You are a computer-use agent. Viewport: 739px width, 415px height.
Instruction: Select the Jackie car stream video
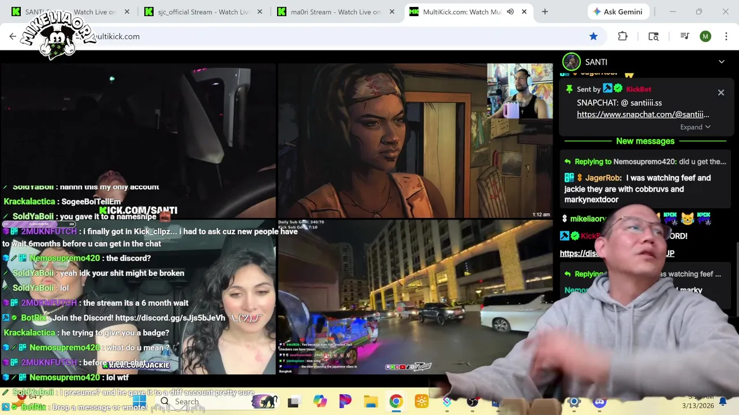[137, 297]
